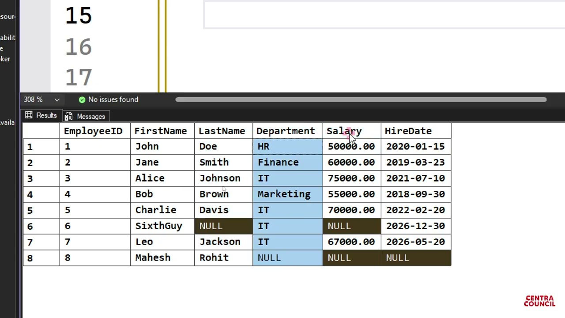Select row header 8 in results grid
The image size is (565, 318).
coord(41,258)
